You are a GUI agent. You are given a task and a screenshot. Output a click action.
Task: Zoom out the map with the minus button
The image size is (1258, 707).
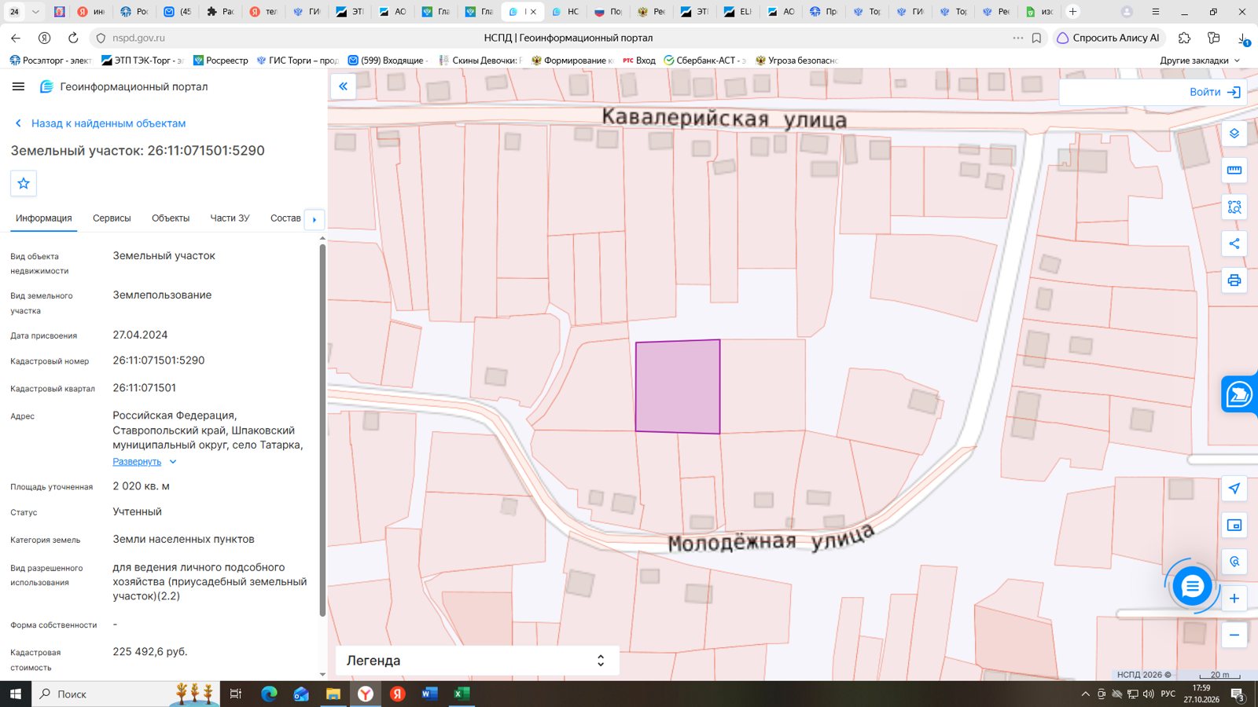1234,635
